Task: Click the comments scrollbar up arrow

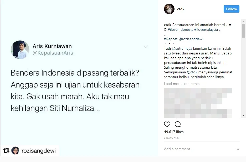Action: (x=243, y=22)
